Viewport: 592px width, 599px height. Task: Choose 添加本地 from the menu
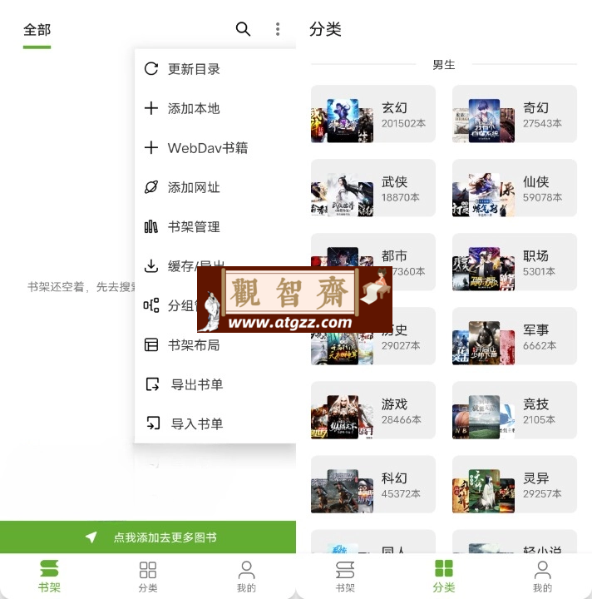215,108
